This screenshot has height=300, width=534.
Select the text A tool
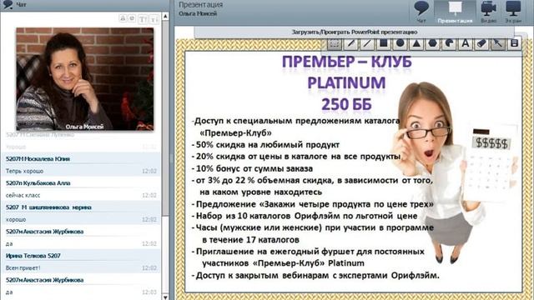[466, 44]
